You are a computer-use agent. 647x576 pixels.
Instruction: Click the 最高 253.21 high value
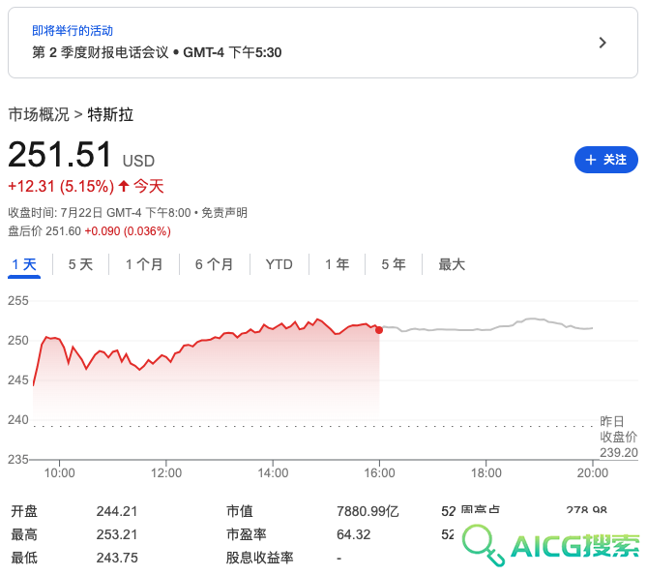pyautogui.click(x=117, y=534)
